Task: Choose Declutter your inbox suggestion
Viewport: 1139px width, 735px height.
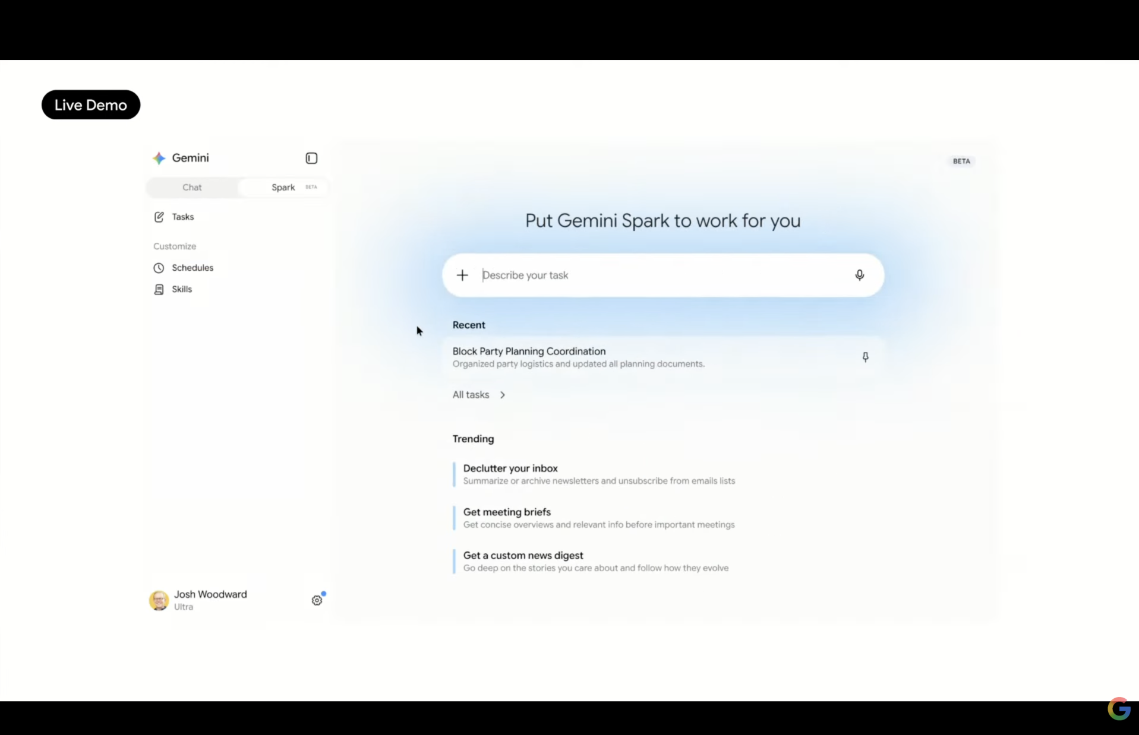Action: tap(594, 474)
